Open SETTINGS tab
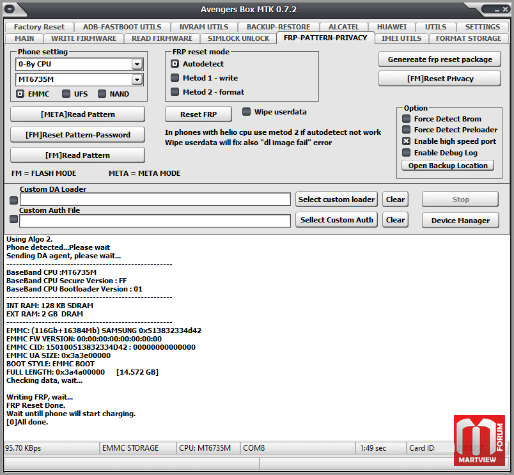This screenshot has height=475, width=514. (x=483, y=27)
